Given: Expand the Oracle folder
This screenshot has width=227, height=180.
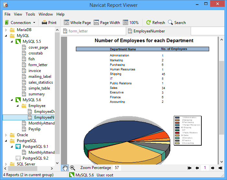Looking at the screenshot, I should 6,135.
